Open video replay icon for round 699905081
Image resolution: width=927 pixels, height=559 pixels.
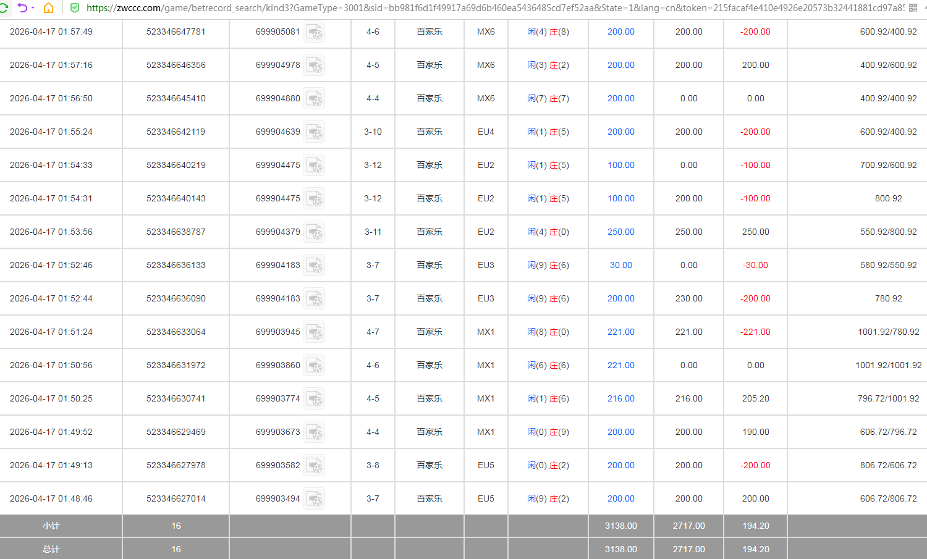click(x=315, y=32)
